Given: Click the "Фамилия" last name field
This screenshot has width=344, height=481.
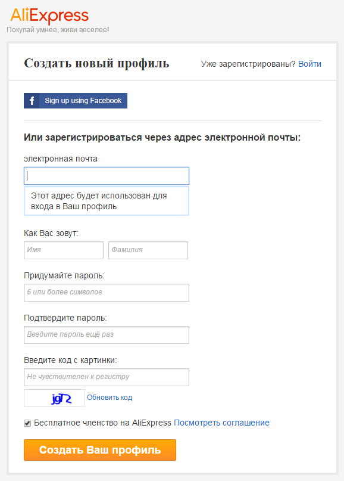Looking at the screenshot, I should [x=148, y=250].
